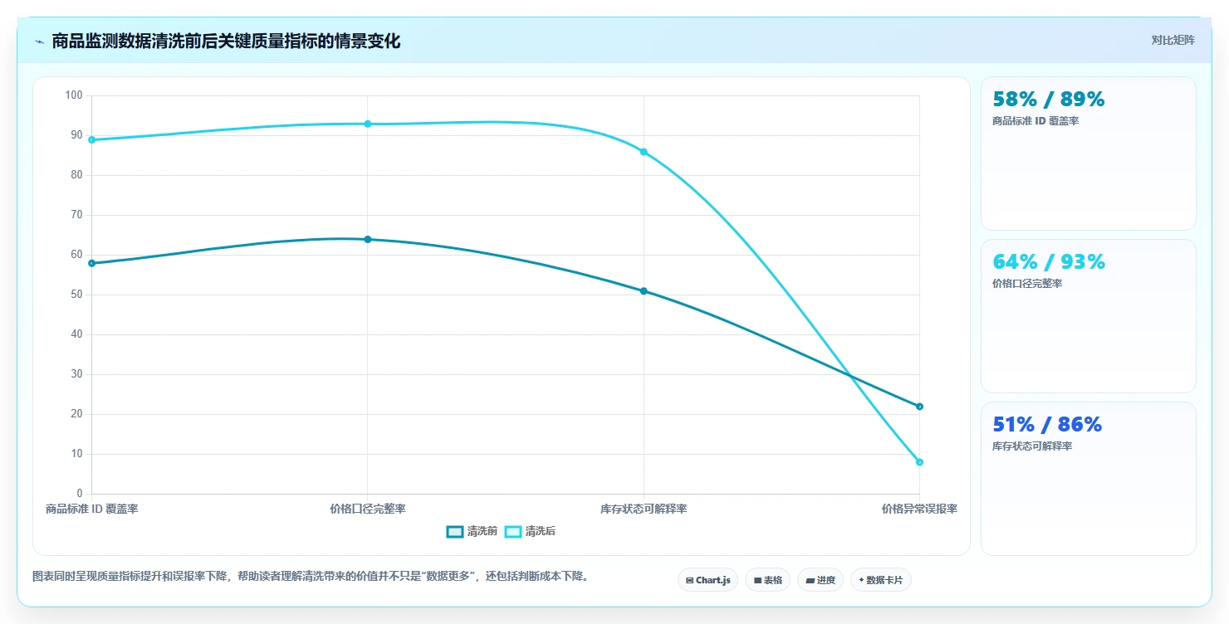Click the lightning icon beside the title

point(39,41)
